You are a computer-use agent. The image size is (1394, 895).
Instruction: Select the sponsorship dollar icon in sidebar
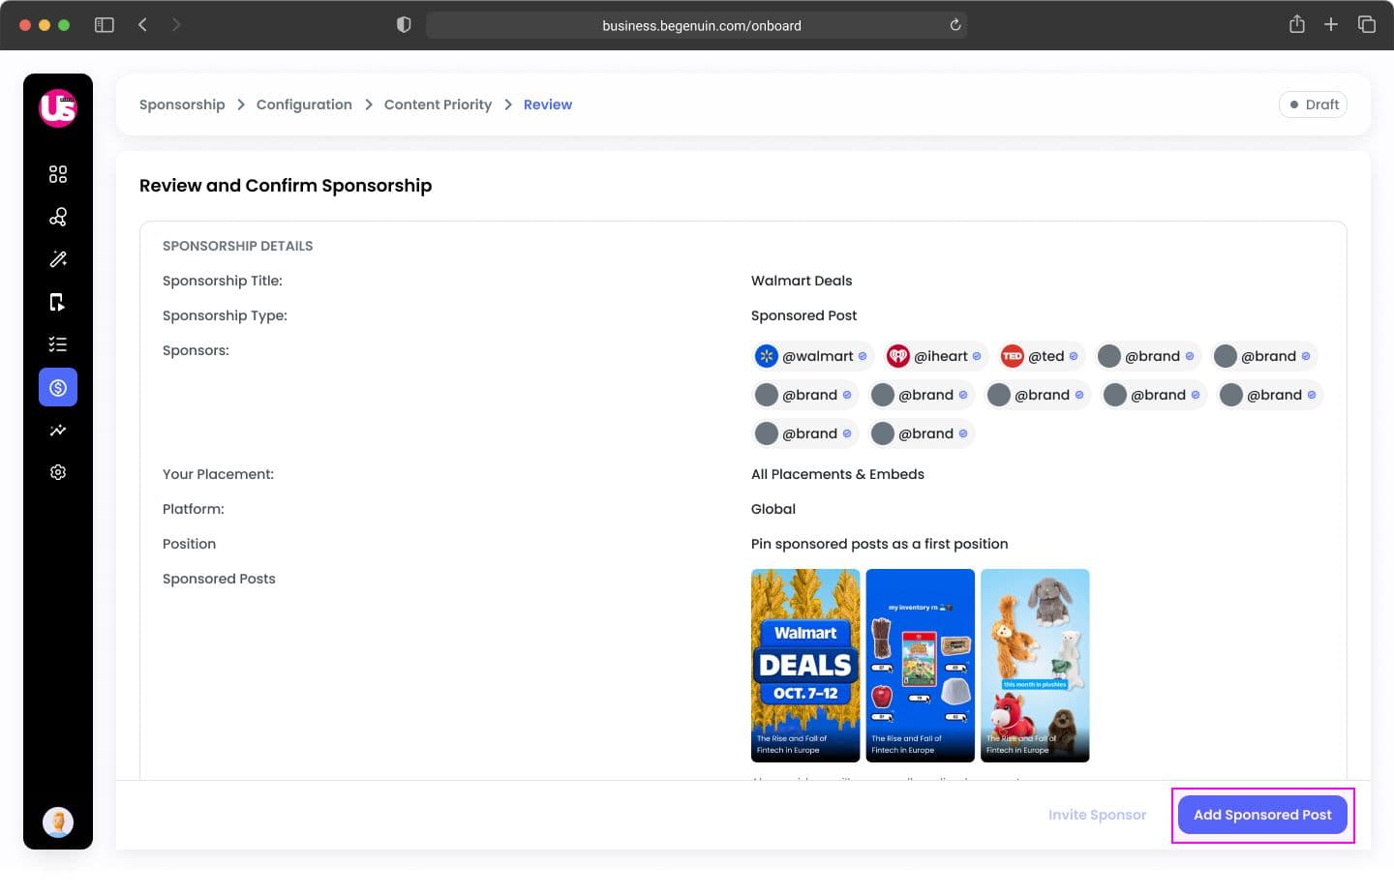click(58, 387)
